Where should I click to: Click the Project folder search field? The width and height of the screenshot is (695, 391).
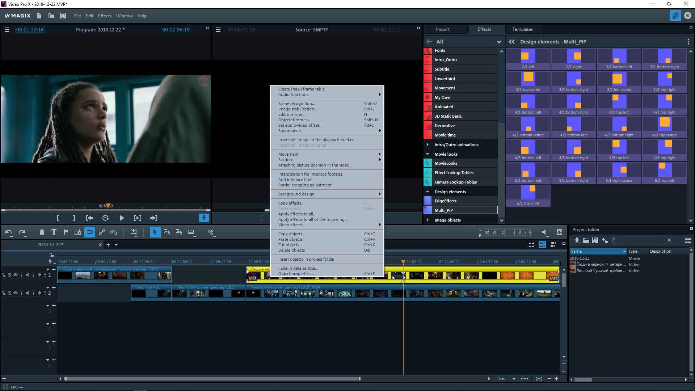(x=642, y=240)
